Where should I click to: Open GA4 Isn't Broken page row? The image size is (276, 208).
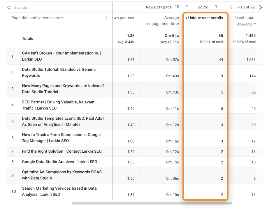click(61, 56)
